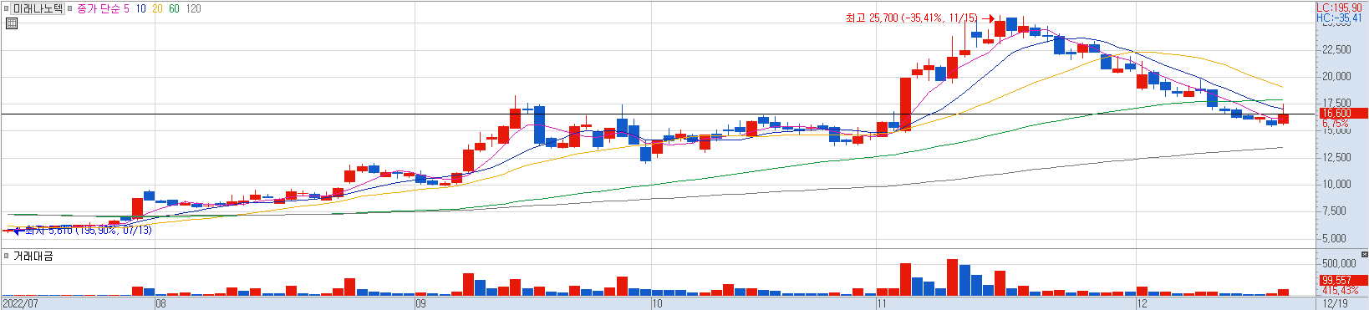
Task: Select the orange 20 moving average label
Action: tap(157, 8)
